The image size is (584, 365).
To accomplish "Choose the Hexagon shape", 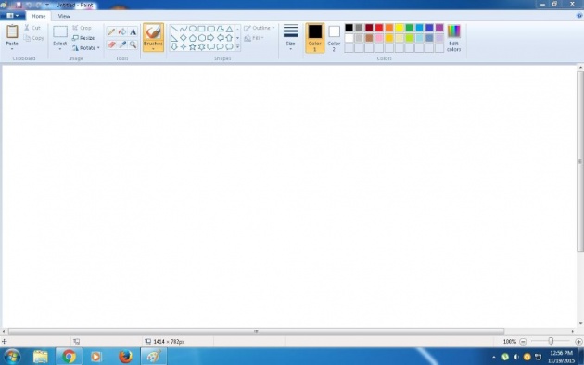I will [202, 38].
